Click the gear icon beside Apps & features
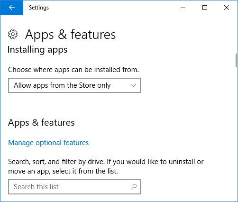 click(x=13, y=34)
